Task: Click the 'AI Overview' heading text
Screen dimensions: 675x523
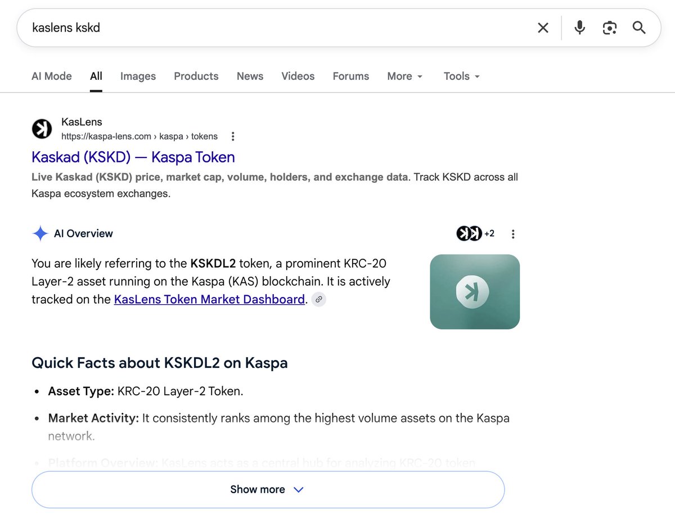Action: coord(83,233)
